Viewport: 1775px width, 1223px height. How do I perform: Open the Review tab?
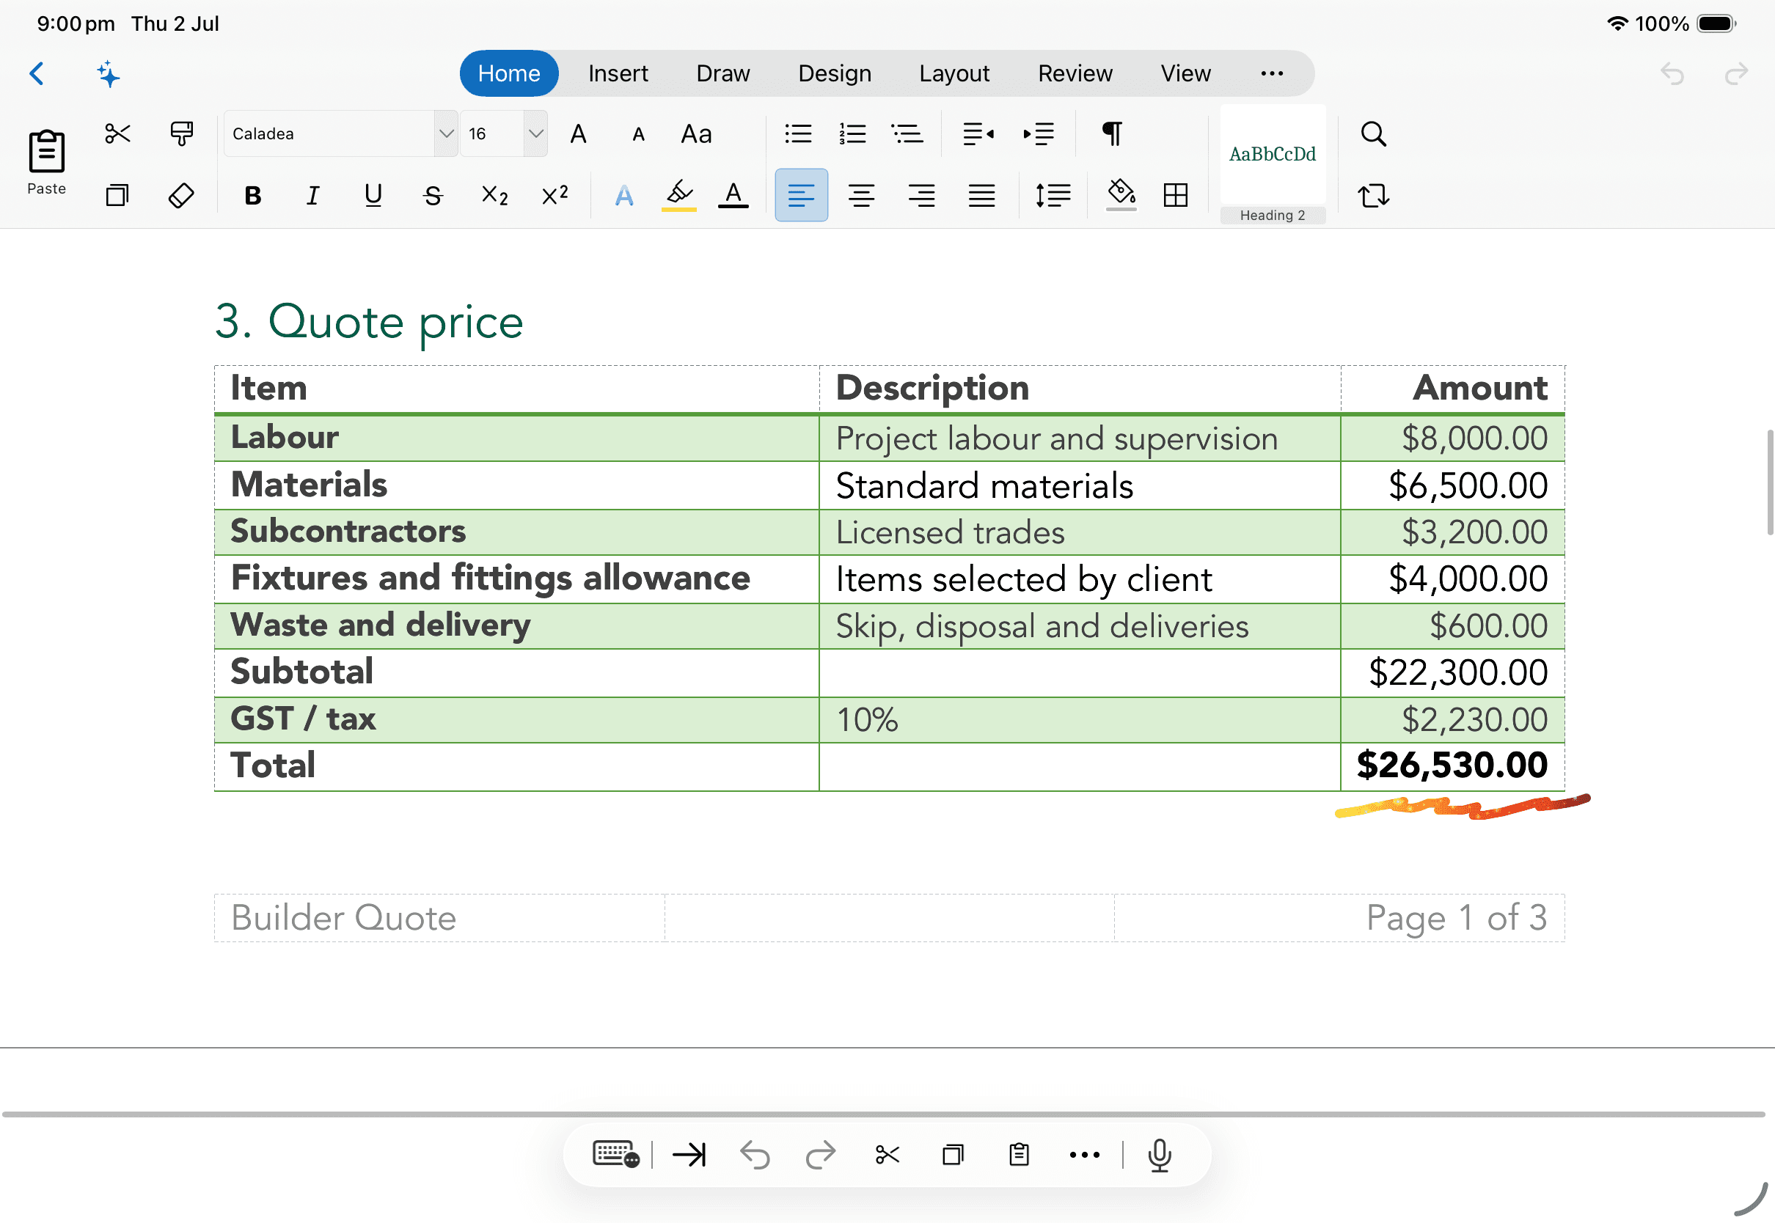click(1075, 73)
